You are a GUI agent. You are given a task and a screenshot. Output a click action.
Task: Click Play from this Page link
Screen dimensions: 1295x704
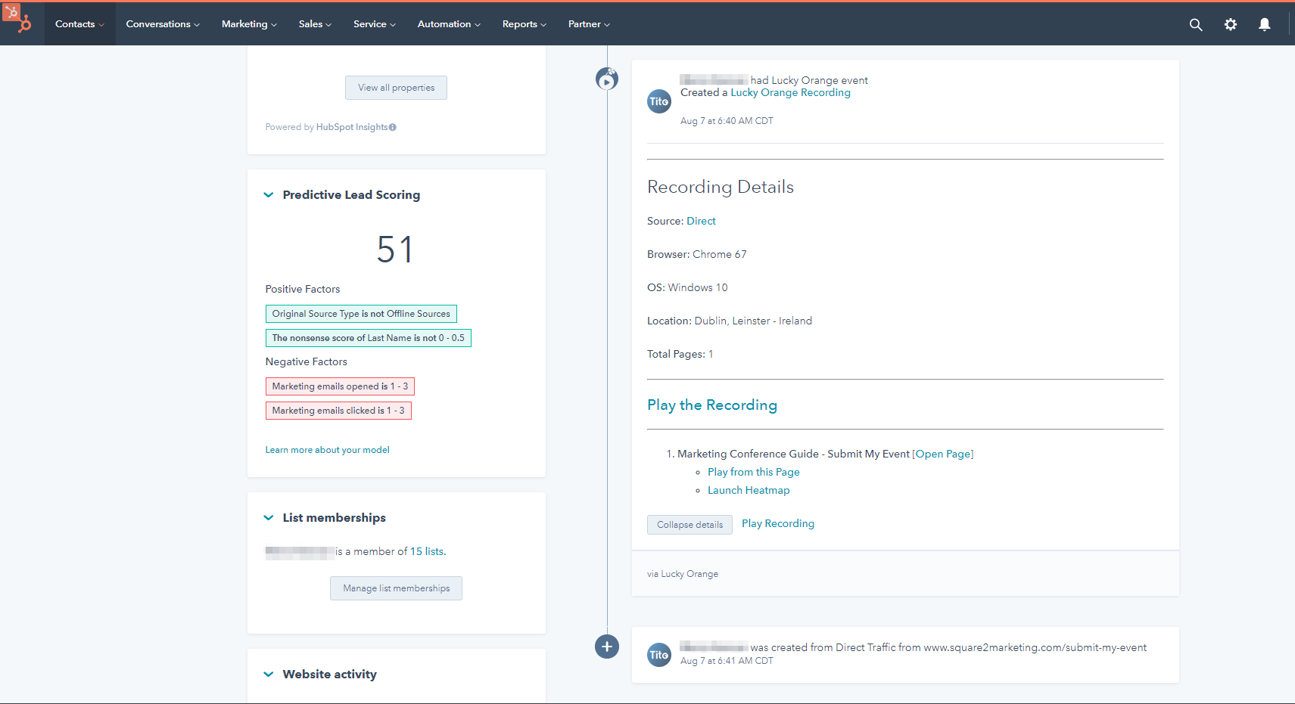(x=754, y=472)
